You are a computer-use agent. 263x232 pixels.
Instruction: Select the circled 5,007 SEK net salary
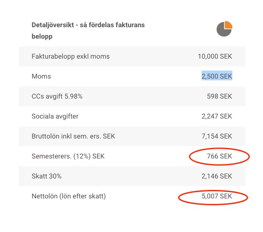pyautogui.click(x=217, y=196)
